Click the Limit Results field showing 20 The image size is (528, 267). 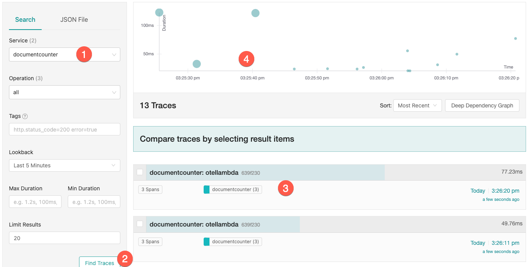point(65,238)
